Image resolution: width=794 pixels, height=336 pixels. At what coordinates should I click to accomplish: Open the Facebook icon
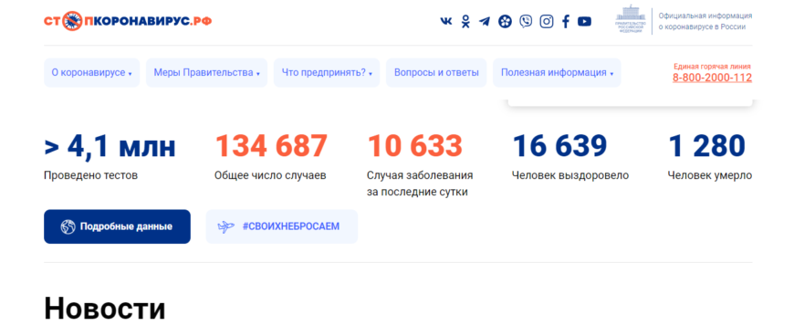click(x=566, y=21)
